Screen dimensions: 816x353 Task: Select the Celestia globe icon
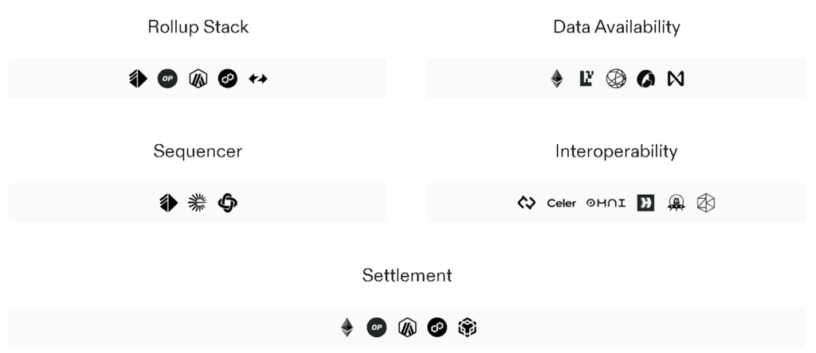(x=616, y=79)
